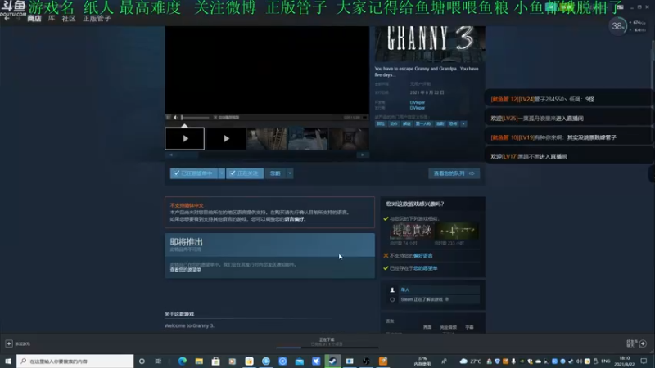Open the second DVloper publisher link

tap(418, 108)
